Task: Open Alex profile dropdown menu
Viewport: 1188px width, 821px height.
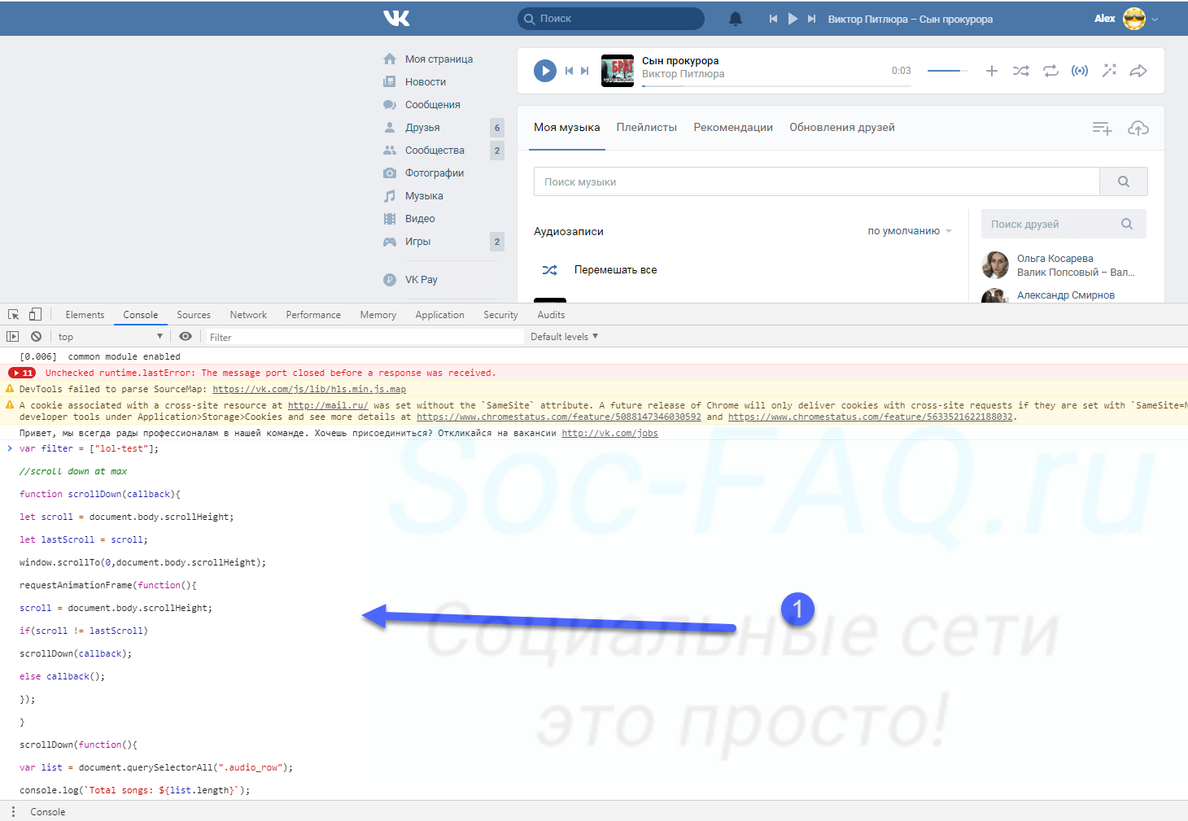Action: (1126, 19)
